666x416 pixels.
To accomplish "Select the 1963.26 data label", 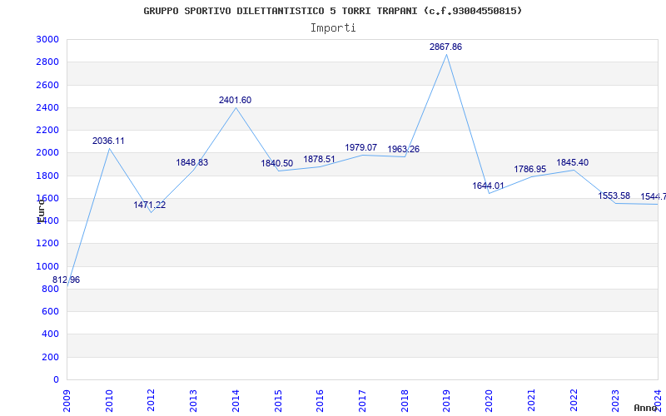I will [x=404, y=150].
